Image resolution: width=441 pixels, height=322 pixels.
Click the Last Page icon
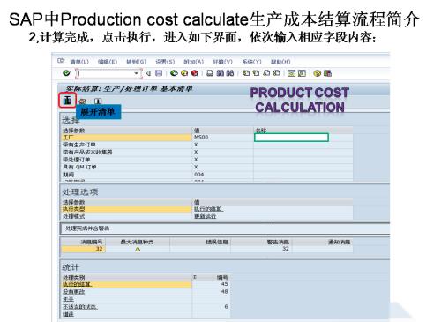(276, 73)
